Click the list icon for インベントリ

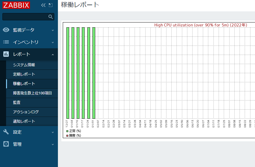coord(6,42)
